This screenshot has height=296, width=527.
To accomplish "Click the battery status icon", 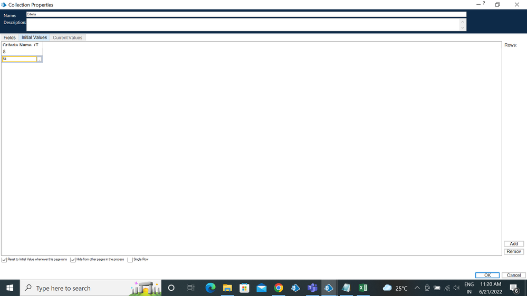I will [x=437, y=288].
